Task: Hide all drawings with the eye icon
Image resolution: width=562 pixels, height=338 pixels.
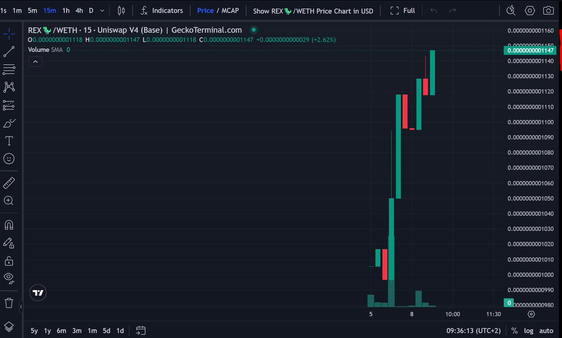Action: pyautogui.click(x=9, y=278)
